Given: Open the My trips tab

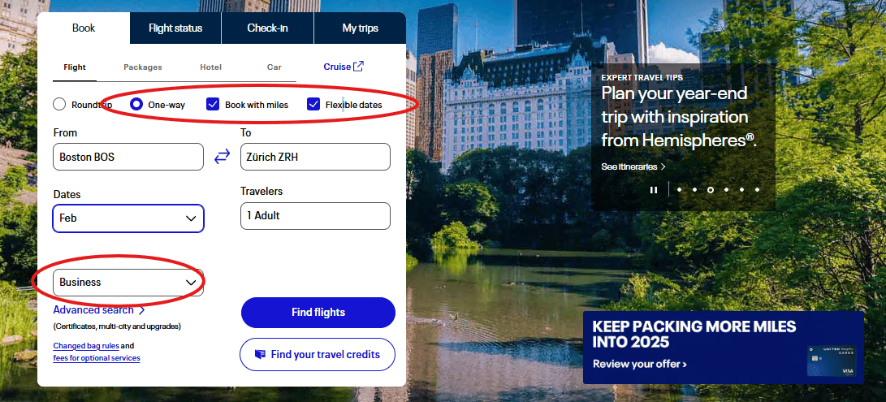Looking at the screenshot, I should [360, 28].
